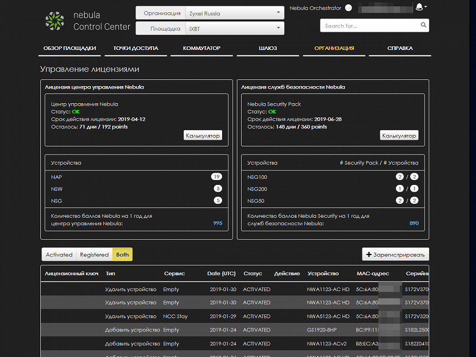The width and height of the screenshot is (476, 357).
Task: Select the Registered filter toggle
Action: tap(94, 254)
